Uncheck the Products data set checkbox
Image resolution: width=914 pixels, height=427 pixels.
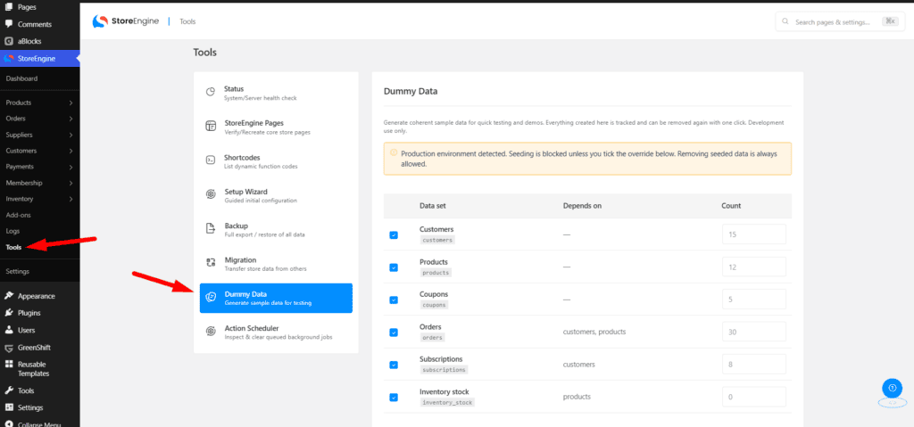pos(394,267)
